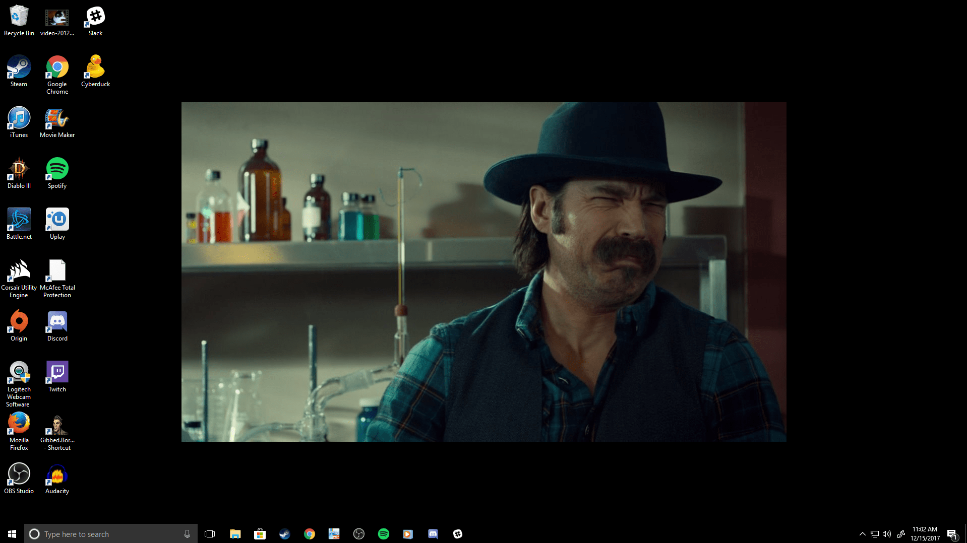967x543 pixels.
Task: Open Task View from the taskbar
Action: click(x=210, y=534)
